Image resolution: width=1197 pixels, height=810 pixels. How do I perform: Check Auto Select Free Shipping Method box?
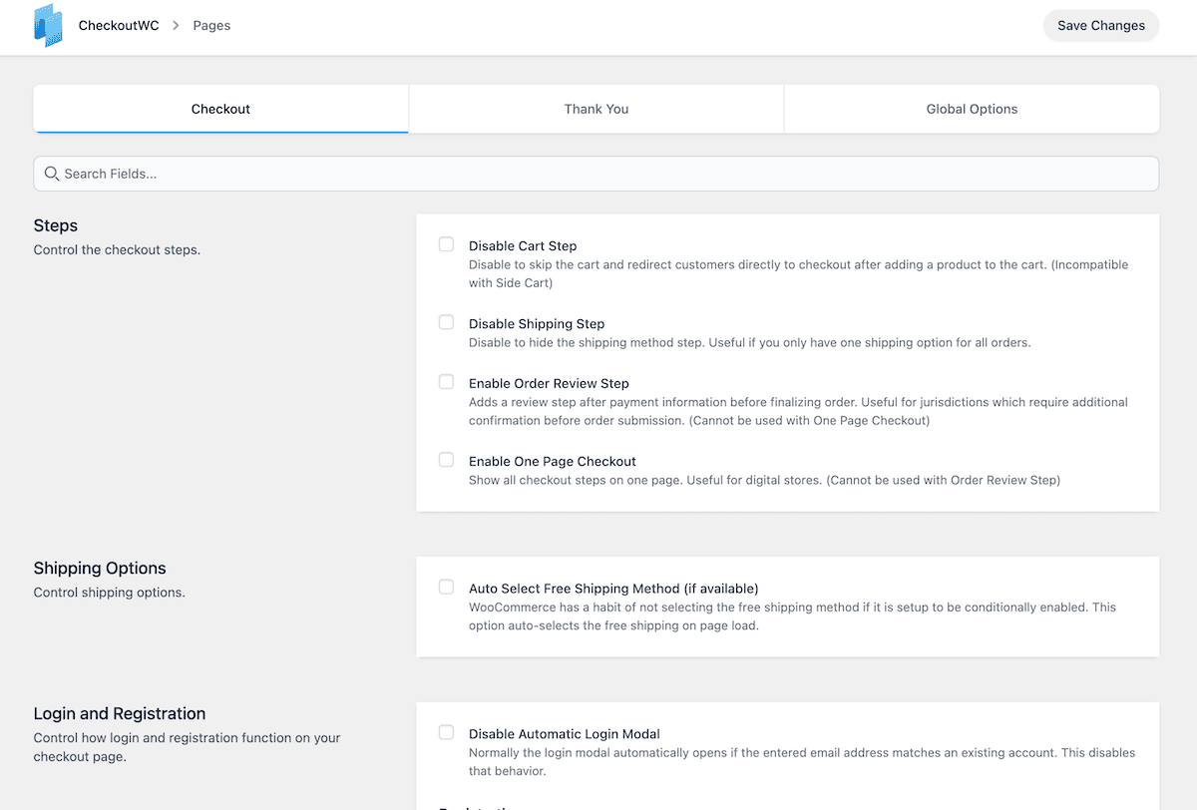tap(446, 587)
